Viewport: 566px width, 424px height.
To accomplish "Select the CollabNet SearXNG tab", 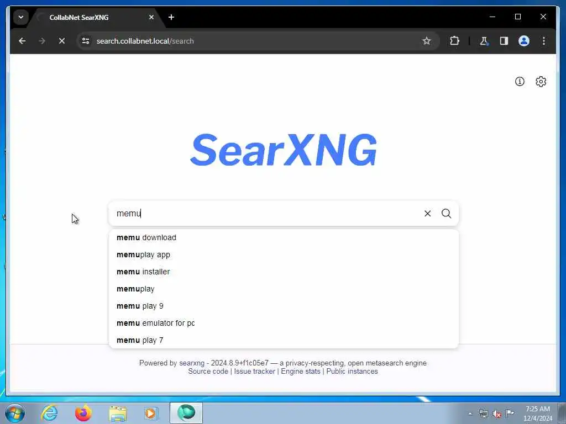I will pyautogui.click(x=96, y=17).
